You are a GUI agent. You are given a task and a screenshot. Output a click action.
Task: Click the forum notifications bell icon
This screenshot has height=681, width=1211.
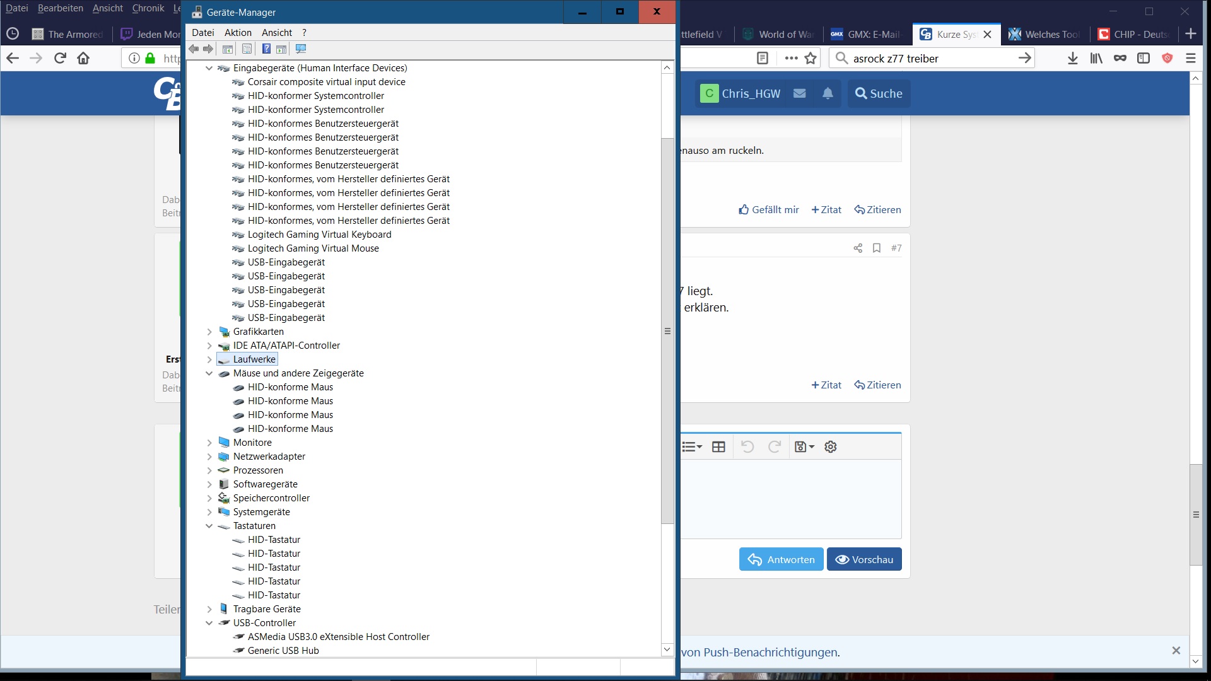click(x=828, y=93)
